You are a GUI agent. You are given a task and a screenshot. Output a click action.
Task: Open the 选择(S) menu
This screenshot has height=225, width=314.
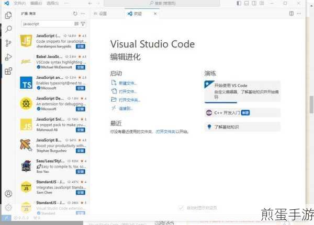[x=52, y=3]
